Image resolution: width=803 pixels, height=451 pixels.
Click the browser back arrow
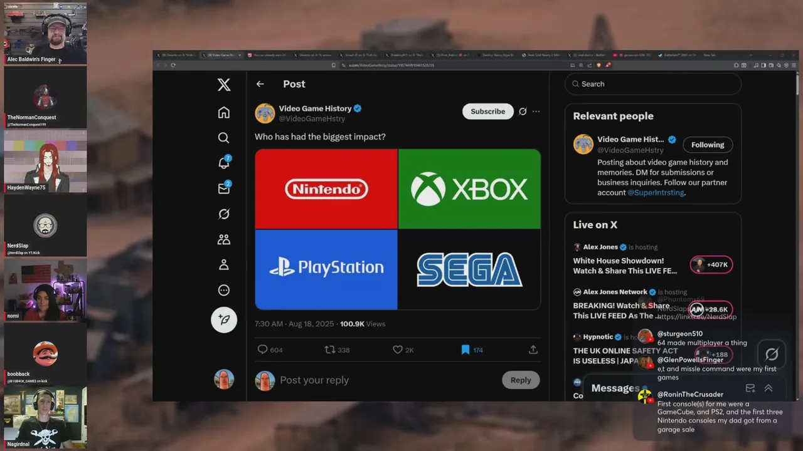[158, 65]
